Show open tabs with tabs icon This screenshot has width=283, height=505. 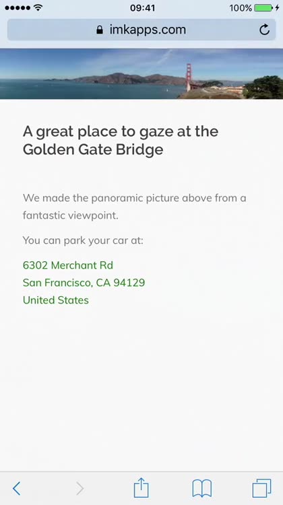coord(261,488)
